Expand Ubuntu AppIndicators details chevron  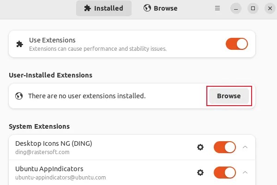point(245,173)
